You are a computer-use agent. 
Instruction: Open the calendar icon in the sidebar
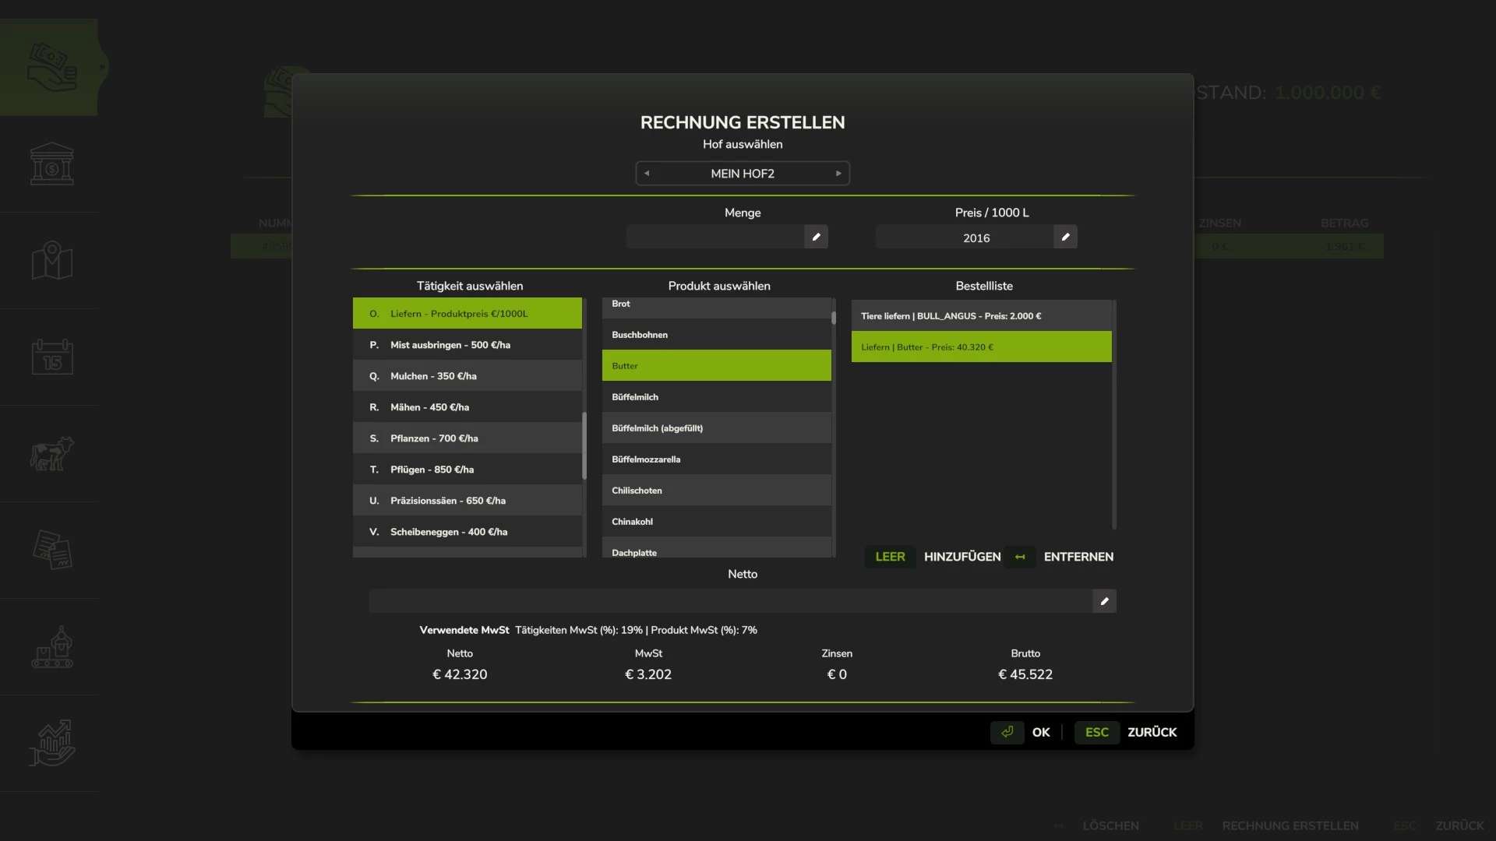50,357
